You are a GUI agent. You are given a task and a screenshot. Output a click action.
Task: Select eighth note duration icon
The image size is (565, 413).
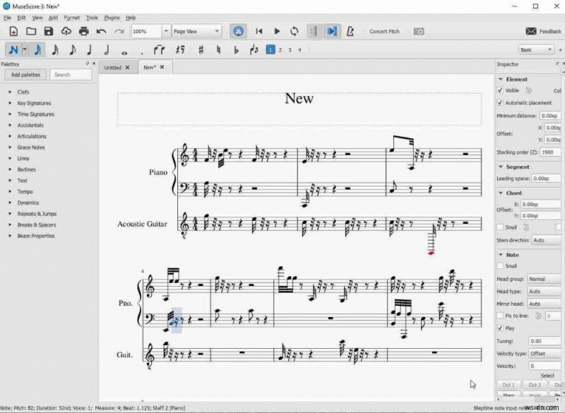pos(73,49)
